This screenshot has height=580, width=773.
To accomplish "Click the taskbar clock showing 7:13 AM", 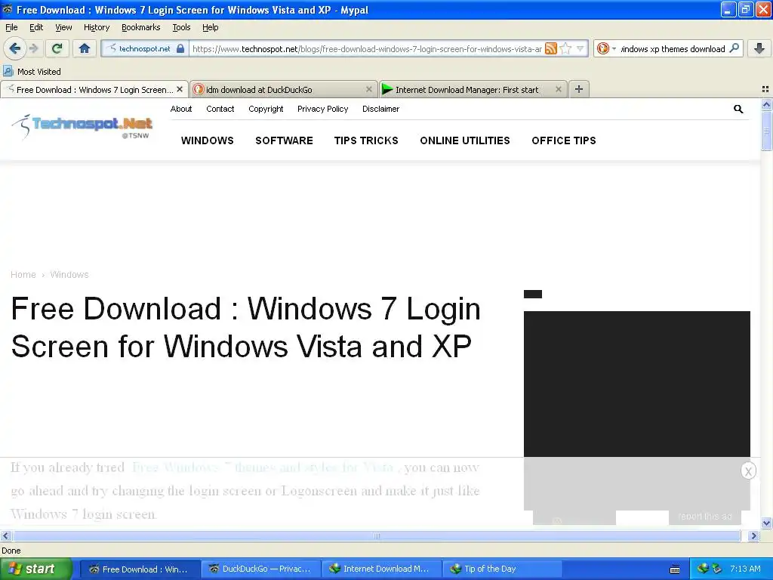I will point(745,569).
